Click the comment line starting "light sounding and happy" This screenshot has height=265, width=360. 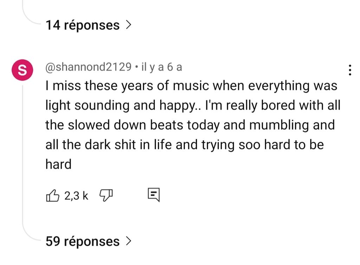pyautogui.click(x=193, y=105)
